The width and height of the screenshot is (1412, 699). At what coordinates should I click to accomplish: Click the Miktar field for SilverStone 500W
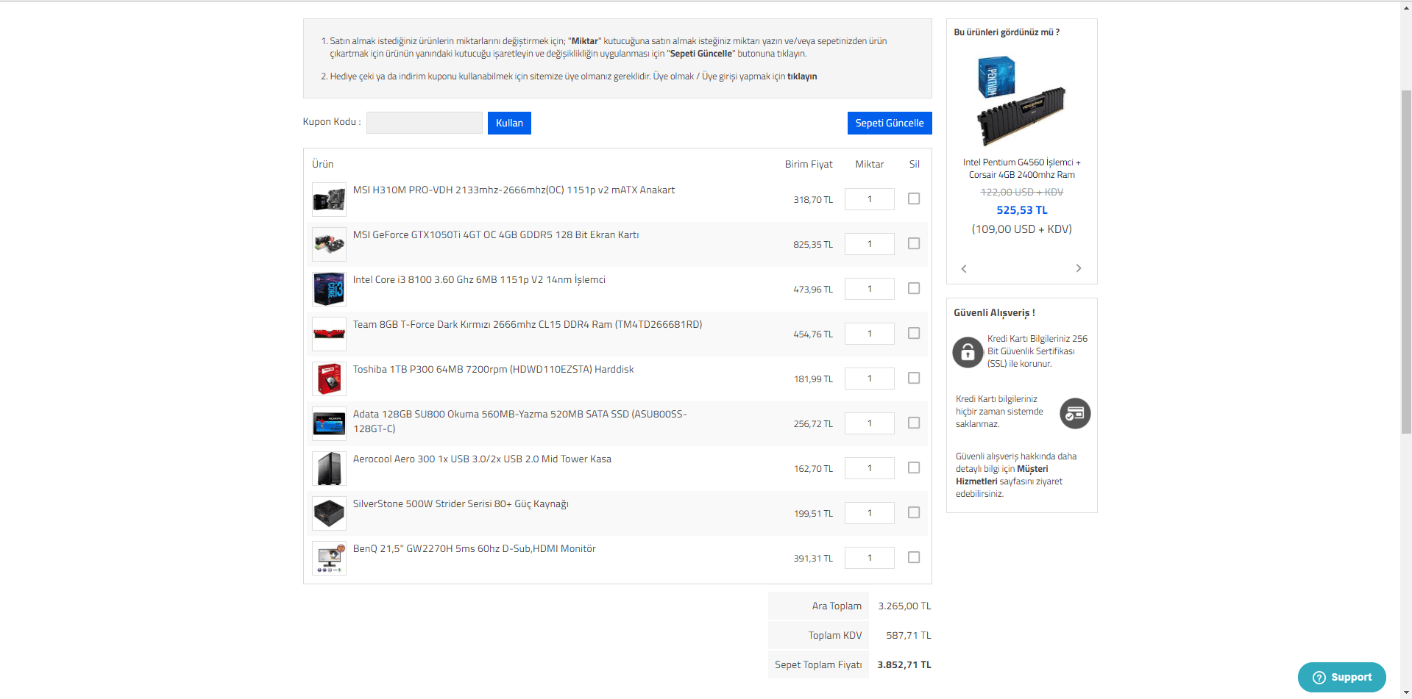pos(870,513)
